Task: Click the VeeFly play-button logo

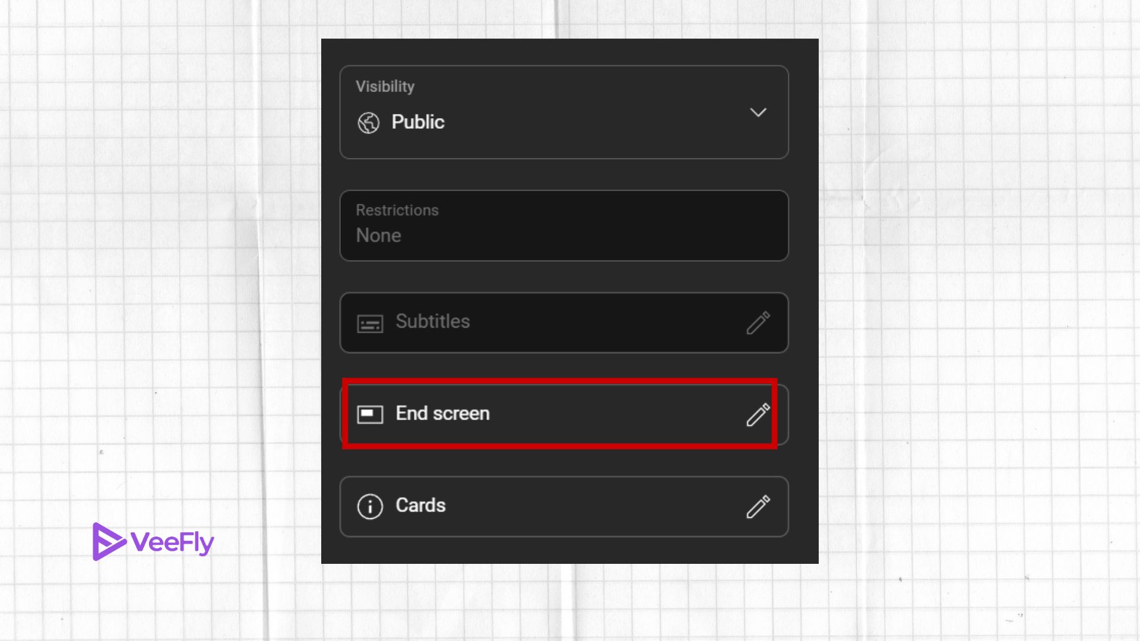Action: 109,541
